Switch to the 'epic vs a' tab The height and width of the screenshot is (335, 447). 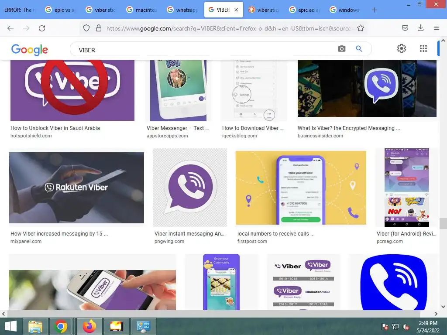[60, 10]
